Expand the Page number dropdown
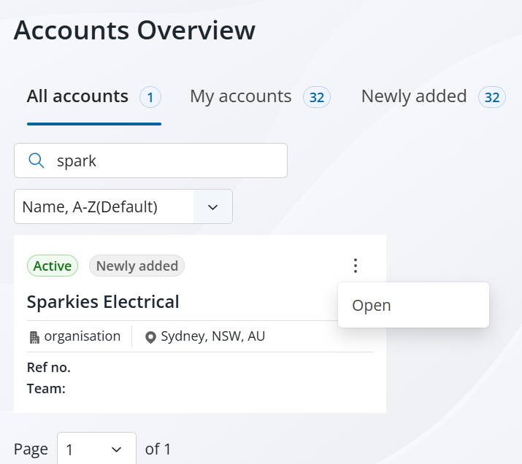Viewport: 522px width, 464px height. (x=96, y=449)
